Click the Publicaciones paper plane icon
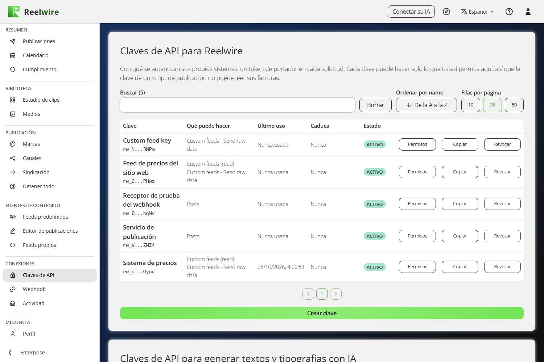Image resolution: width=544 pixels, height=362 pixels. (x=13, y=41)
